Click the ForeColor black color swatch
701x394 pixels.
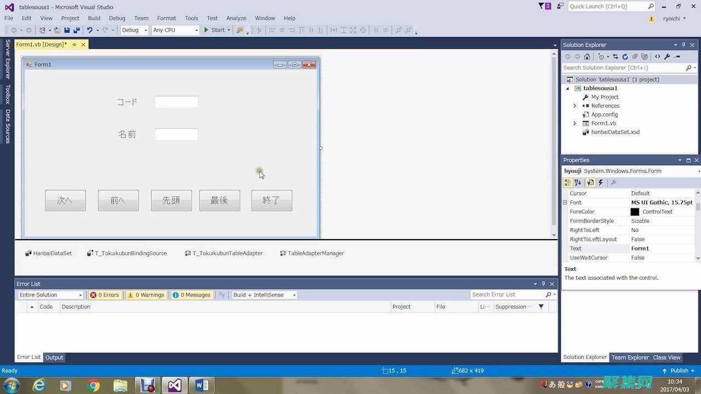click(635, 212)
